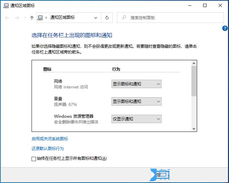
Task: Minimize the 通知区域图标 window
Action: pos(190,6)
